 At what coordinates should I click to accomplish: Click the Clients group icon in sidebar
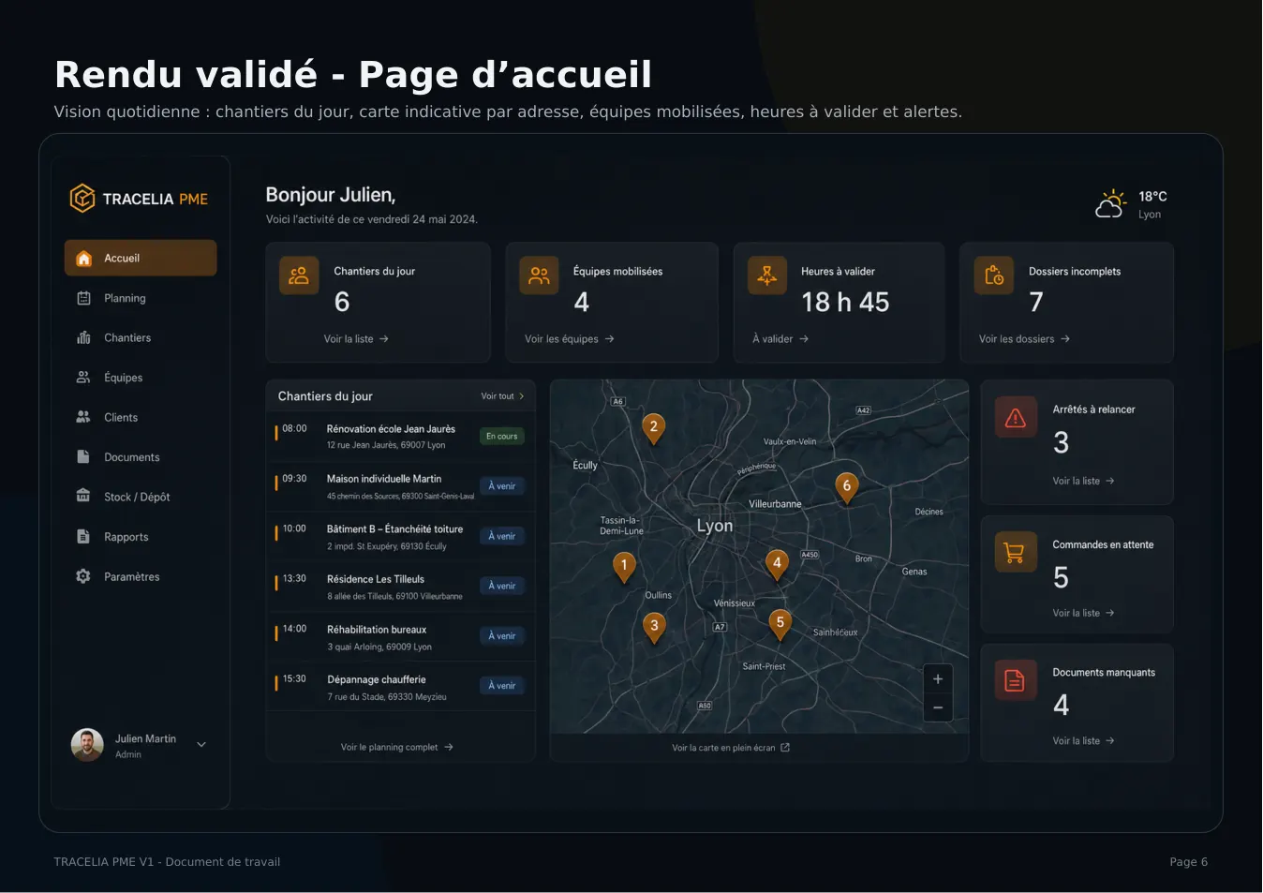[x=83, y=417]
